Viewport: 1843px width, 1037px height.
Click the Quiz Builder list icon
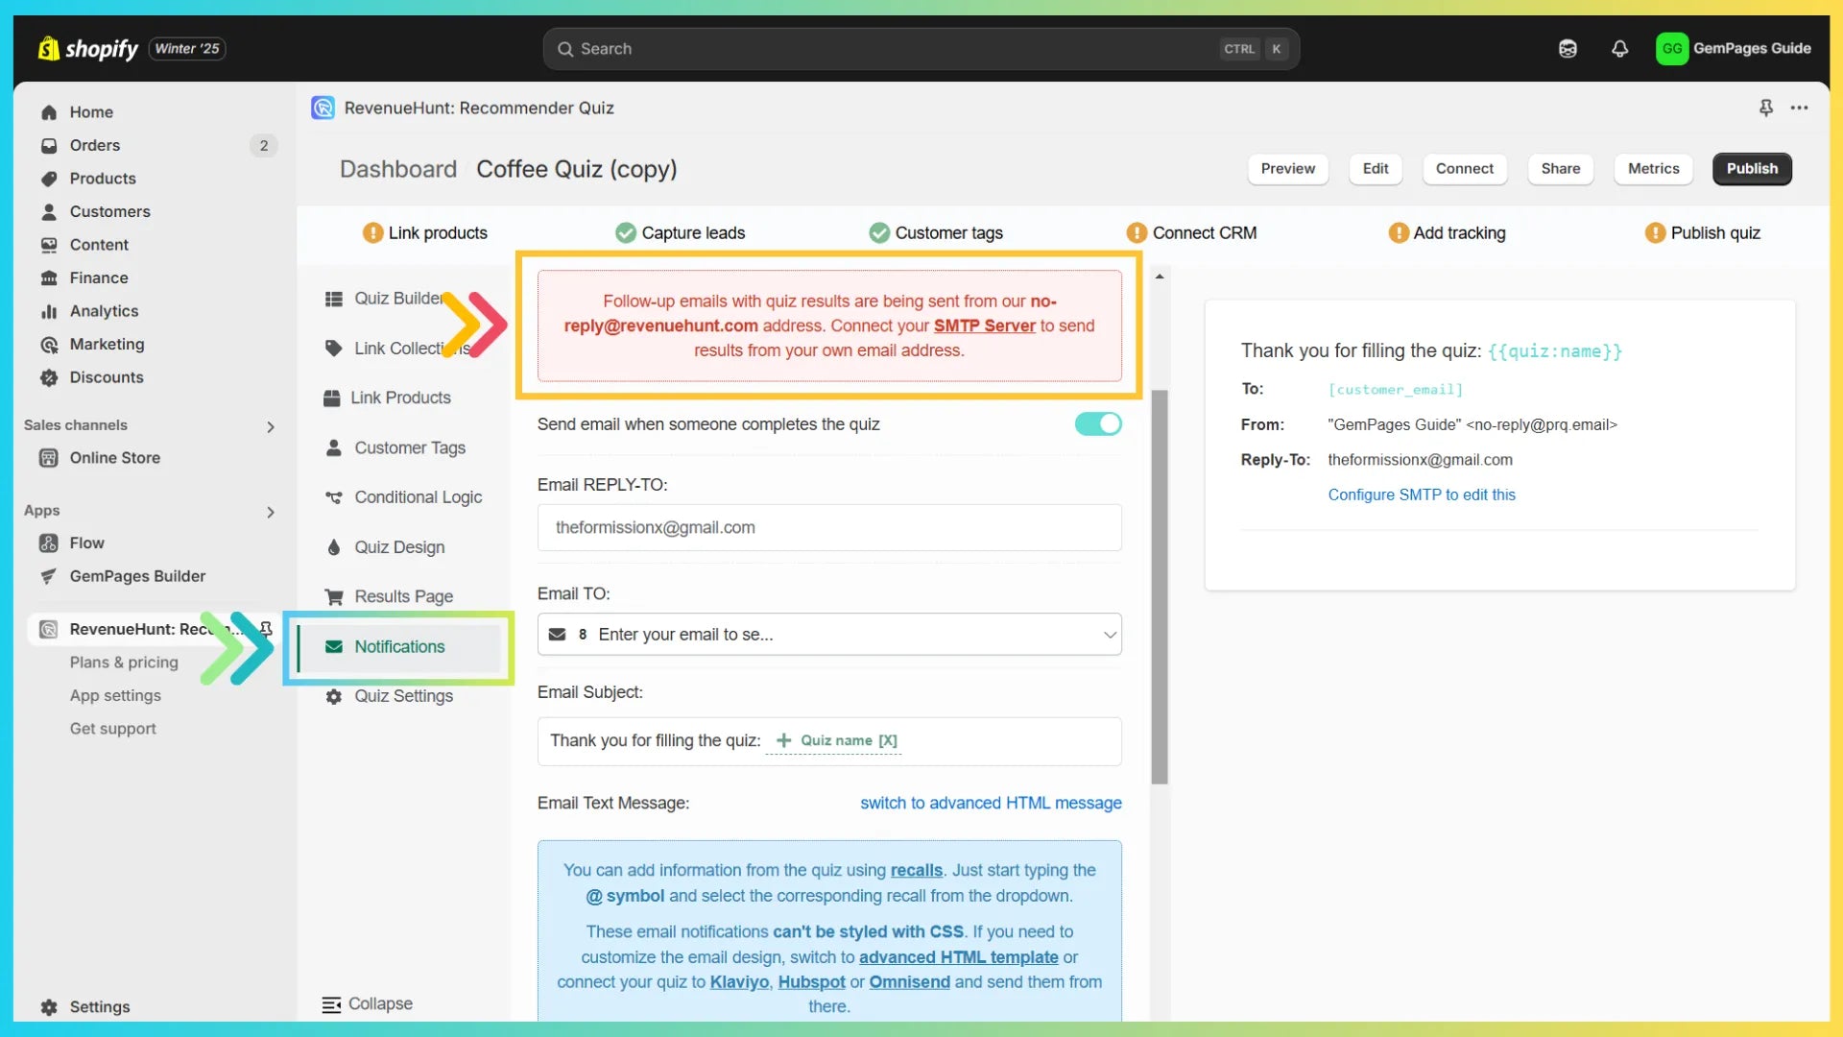click(x=333, y=299)
